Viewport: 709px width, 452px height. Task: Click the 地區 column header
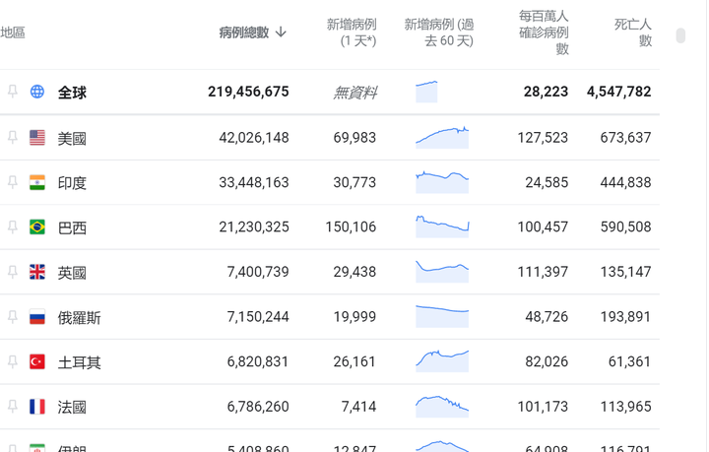click(x=13, y=32)
